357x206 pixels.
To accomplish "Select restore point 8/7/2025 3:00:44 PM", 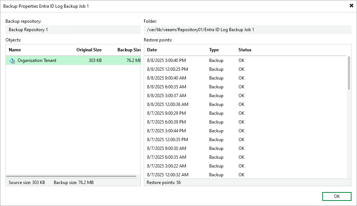I will [x=245, y=131].
